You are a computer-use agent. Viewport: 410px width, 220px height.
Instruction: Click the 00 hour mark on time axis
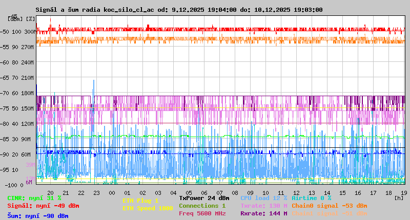coord(112,192)
